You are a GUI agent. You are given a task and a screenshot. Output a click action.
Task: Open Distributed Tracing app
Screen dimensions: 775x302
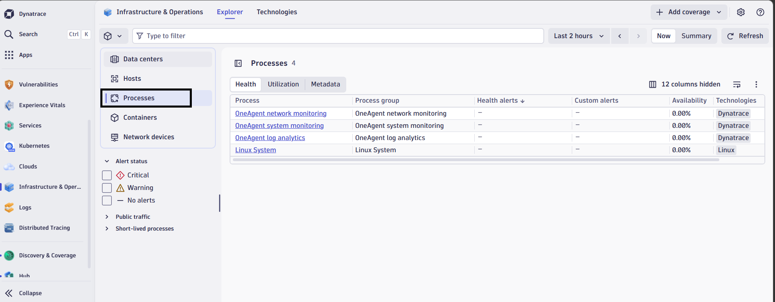[44, 228]
